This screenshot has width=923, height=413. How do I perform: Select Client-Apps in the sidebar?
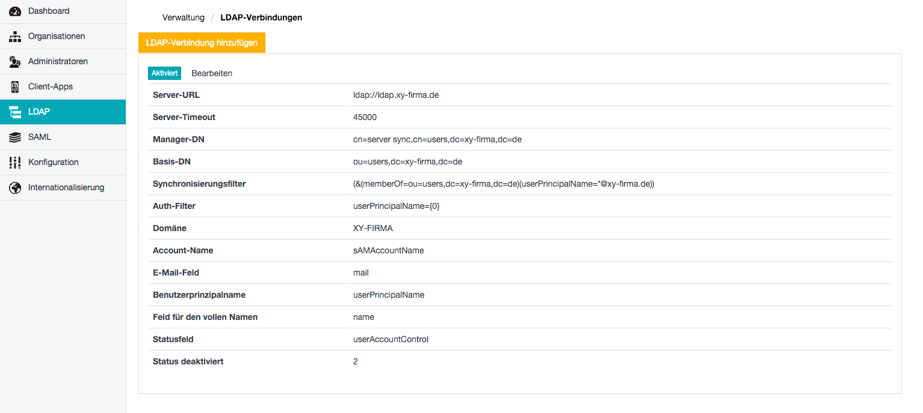63,86
